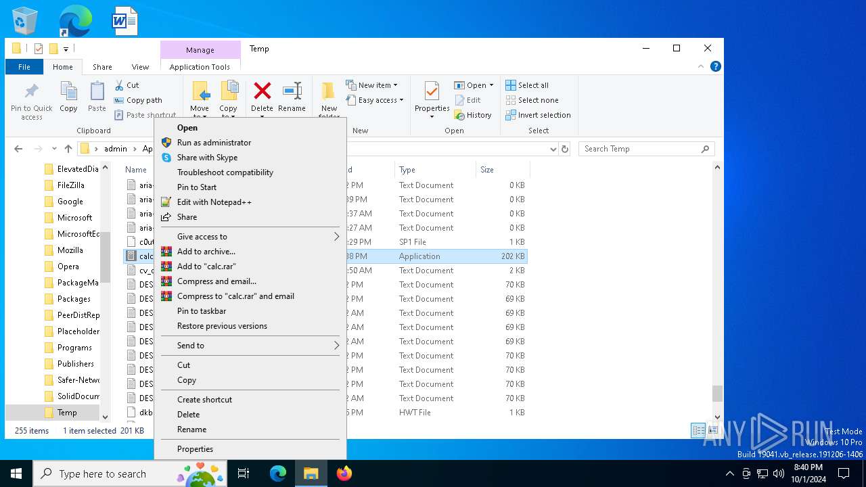Choose Run as administrator

pos(250,143)
